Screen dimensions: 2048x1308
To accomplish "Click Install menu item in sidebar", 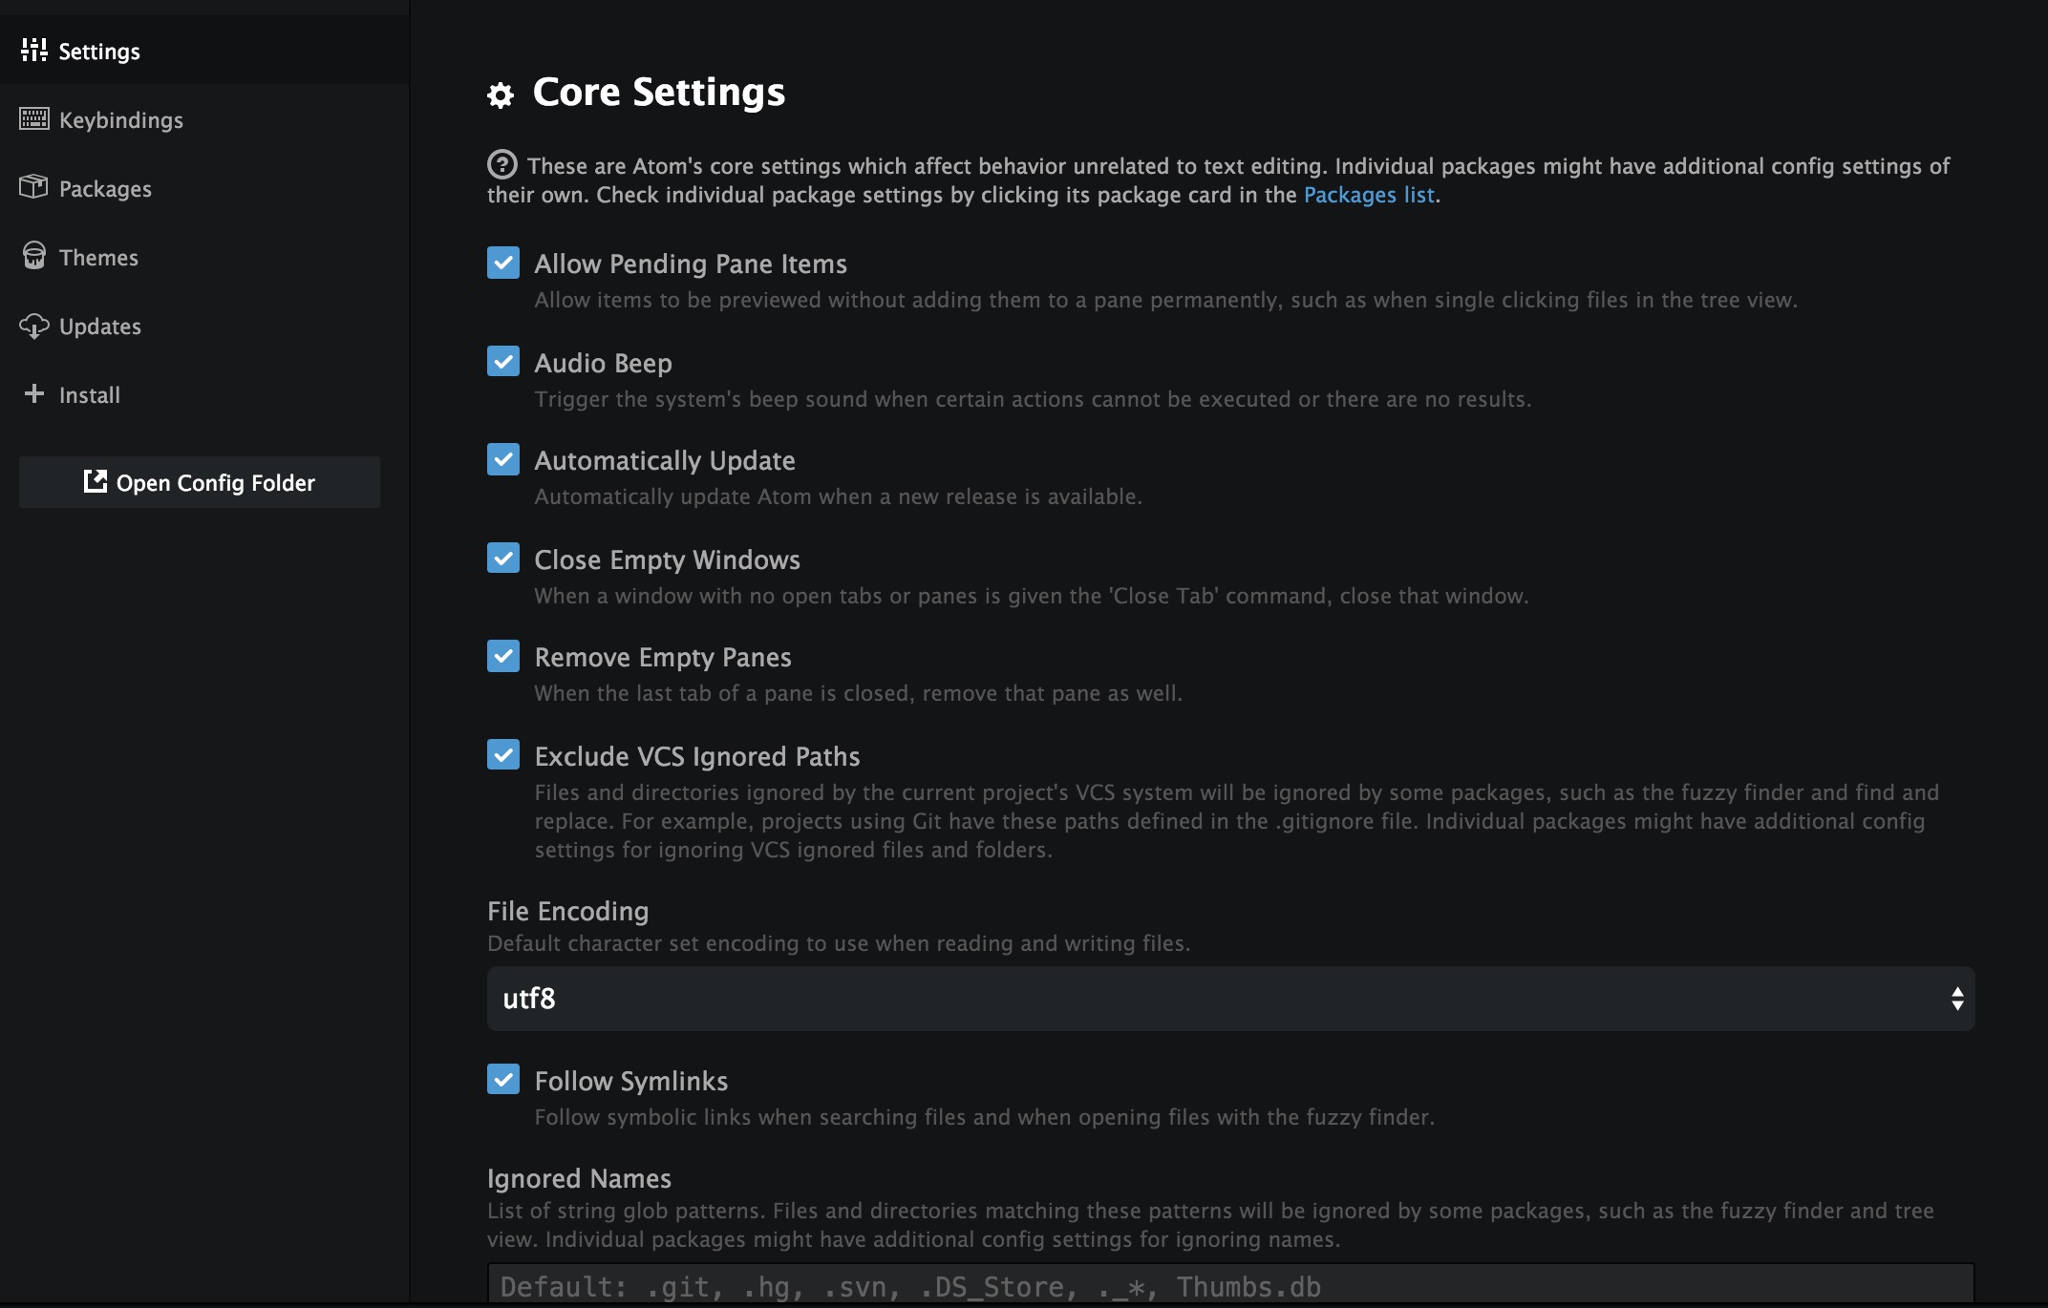I will (85, 392).
